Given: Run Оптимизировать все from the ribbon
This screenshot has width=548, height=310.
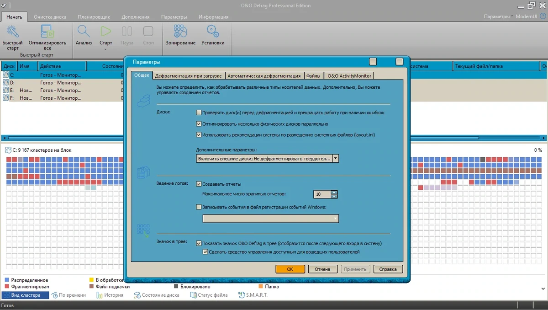Looking at the screenshot, I should tap(47, 37).
